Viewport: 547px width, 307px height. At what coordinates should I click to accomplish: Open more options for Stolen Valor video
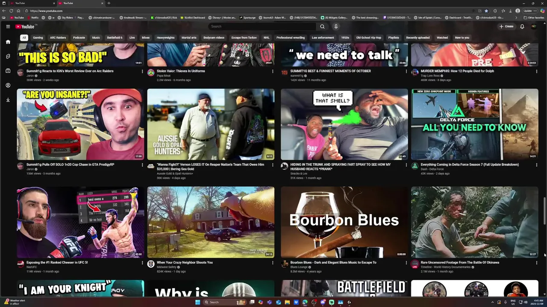pyautogui.click(x=273, y=71)
